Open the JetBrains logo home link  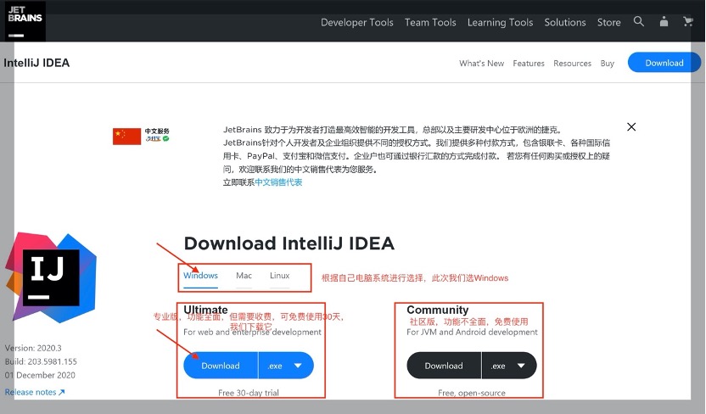[25, 21]
